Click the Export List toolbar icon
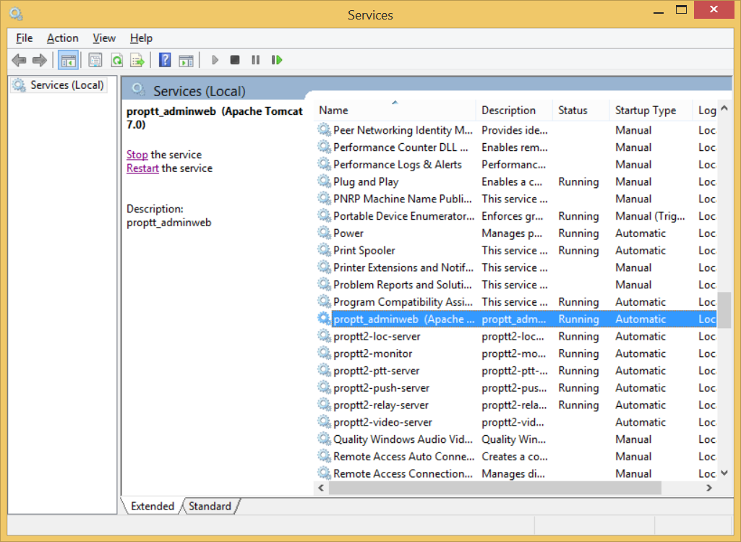Screen dimensions: 741x542 pyautogui.click(x=137, y=60)
